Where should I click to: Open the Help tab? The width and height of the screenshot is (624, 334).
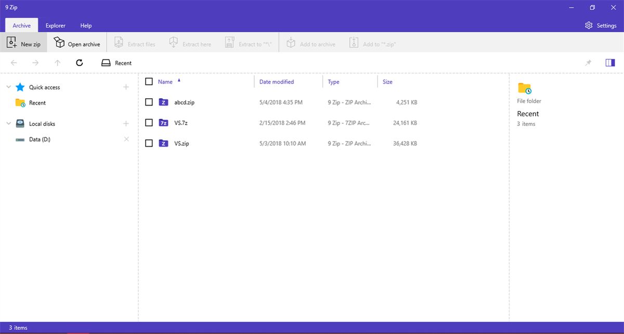pos(86,25)
